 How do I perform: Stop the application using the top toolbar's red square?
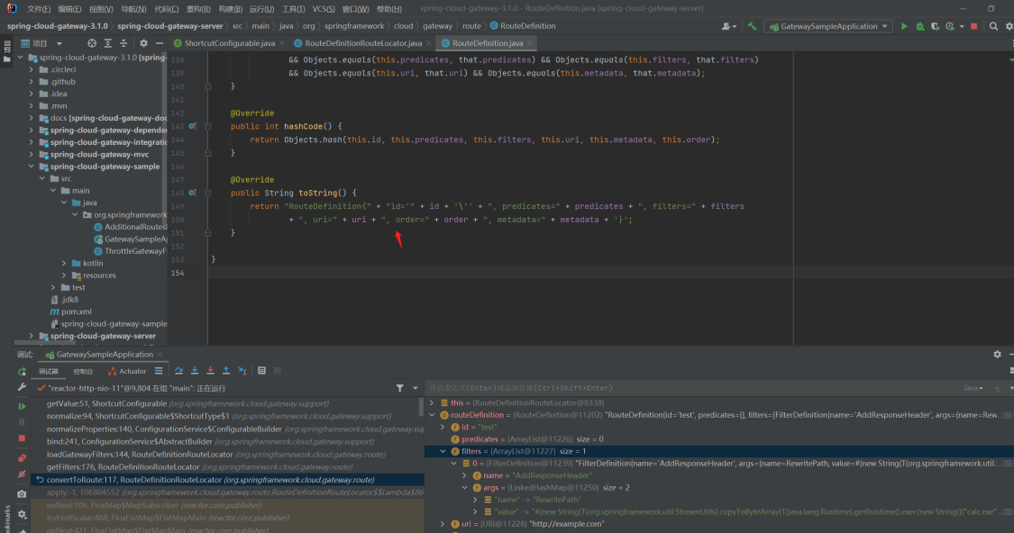click(x=974, y=26)
